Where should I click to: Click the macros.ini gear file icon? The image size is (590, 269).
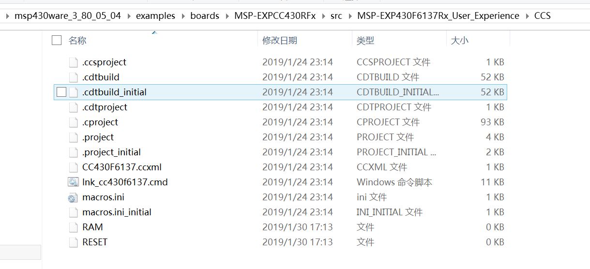point(73,197)
